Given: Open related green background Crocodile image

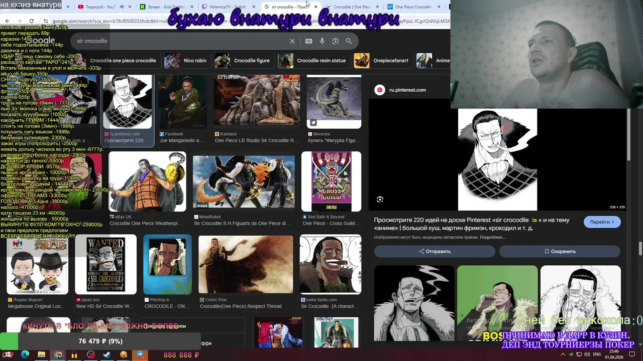Looking at the screenshot, I should 497,303.
